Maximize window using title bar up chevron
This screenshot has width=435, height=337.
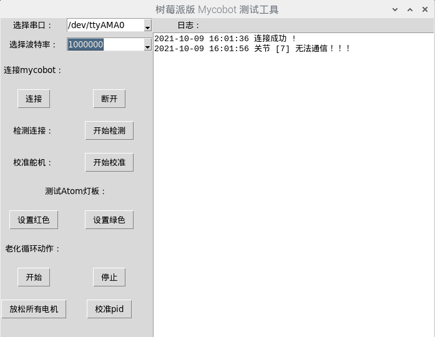[410, 10]
